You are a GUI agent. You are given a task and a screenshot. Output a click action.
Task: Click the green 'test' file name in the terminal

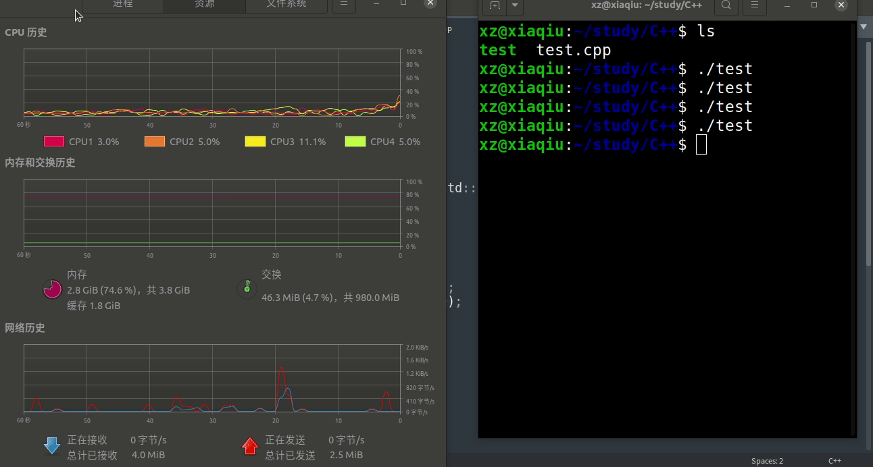coord(498,50)
